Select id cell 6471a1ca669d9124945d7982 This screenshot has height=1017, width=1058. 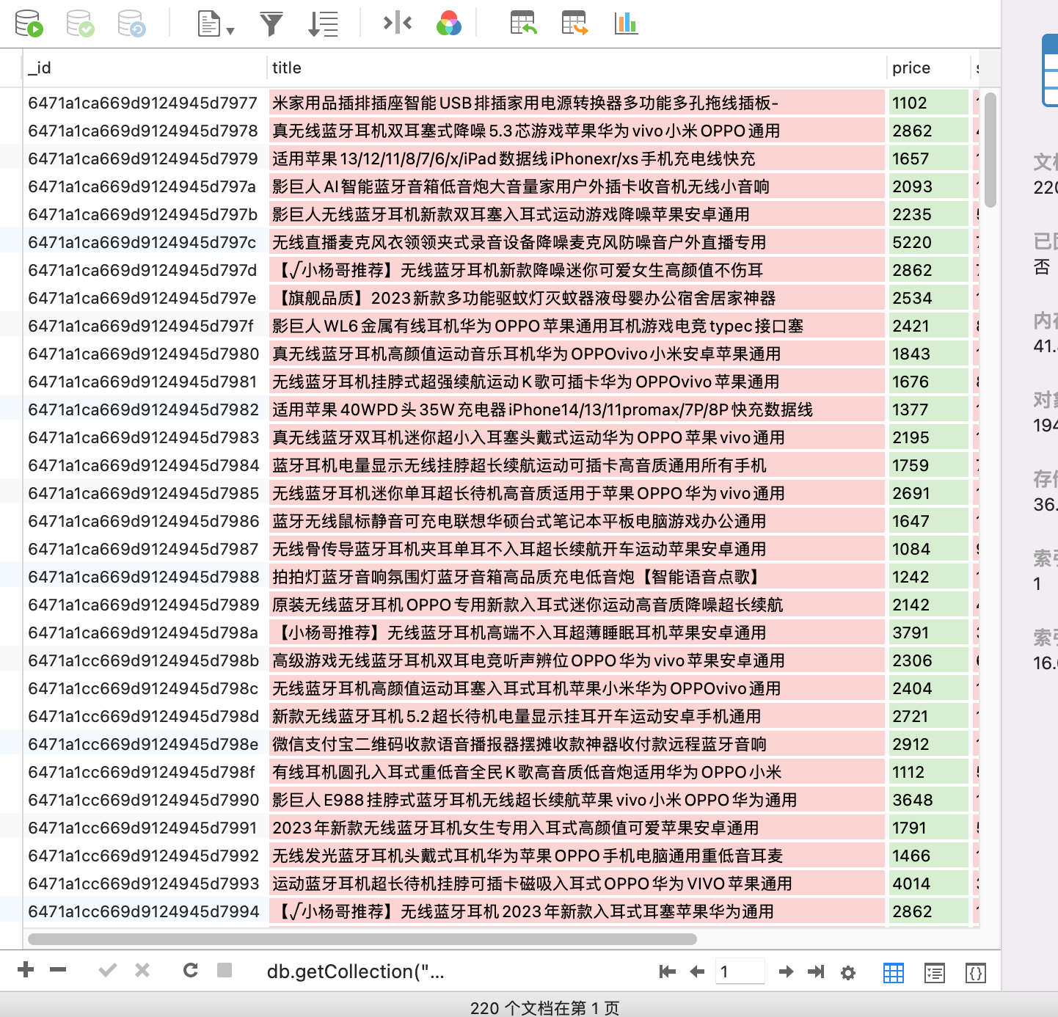[145, 409]
